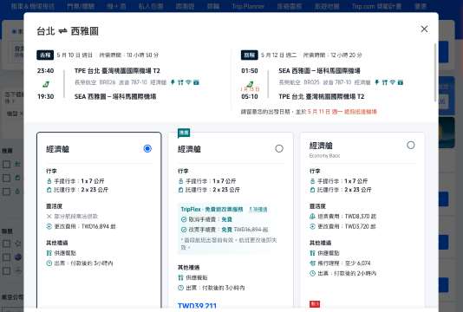Viewport: 463px width, 312px height.
Task: Click the meal icon for flight BR026
Action: (x=180, y=82)
